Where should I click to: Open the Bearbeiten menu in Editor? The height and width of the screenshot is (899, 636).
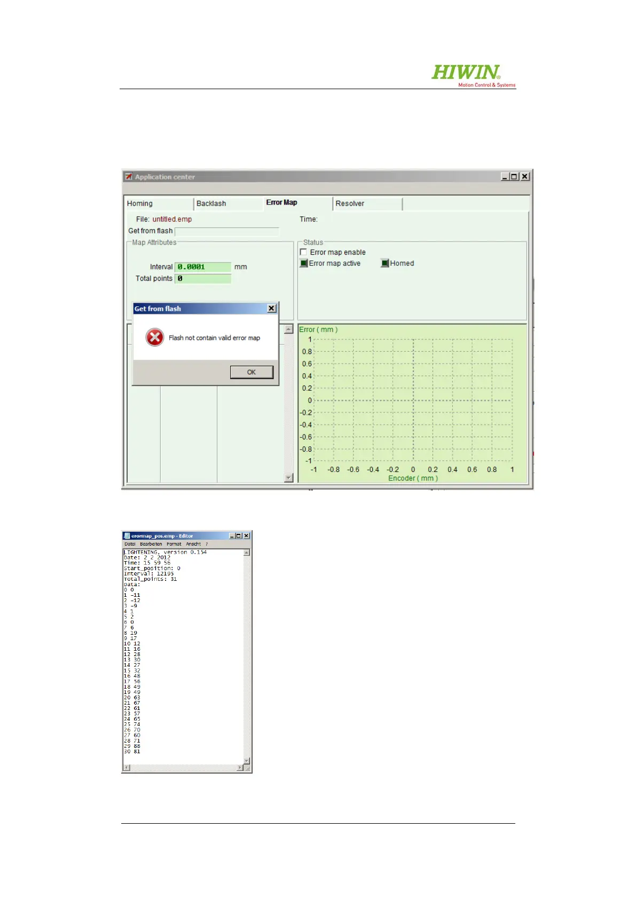click(x=151, y=544)
